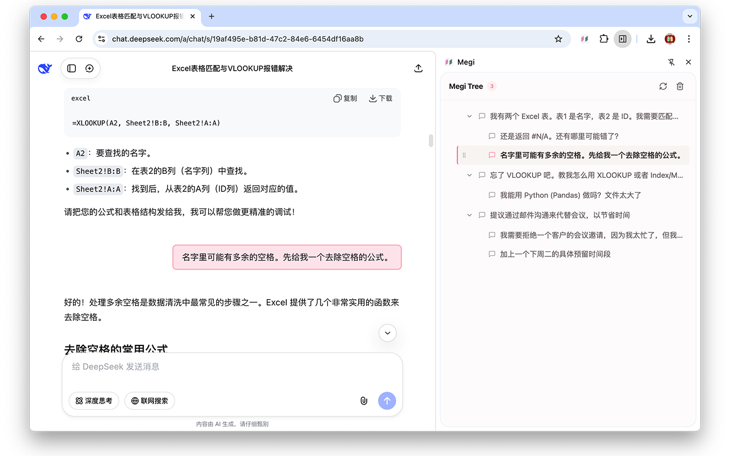
Task: Unpin the Megi side panel
Action: pyautogui.click(x=671, y=62)
